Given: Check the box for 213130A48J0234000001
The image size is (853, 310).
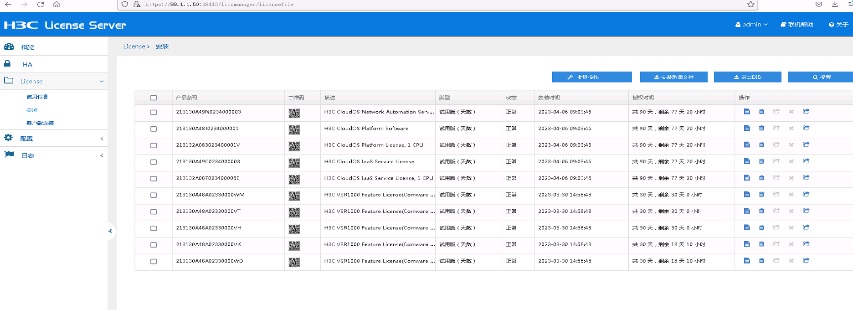Looking at the screenshot, I should (154, 129).
